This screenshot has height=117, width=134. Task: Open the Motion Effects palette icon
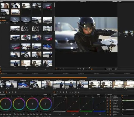pyautogui.click(x=13, y=92)
